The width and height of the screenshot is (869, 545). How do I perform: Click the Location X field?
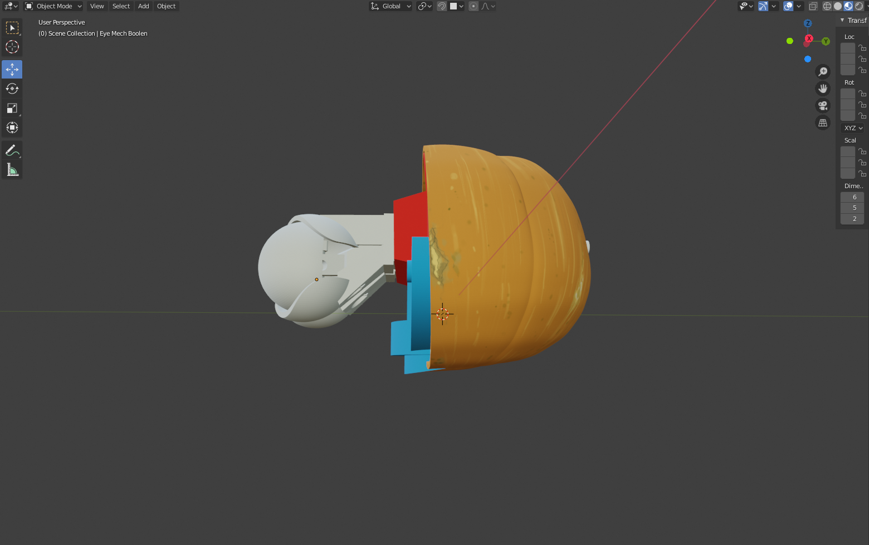[x=848, y=48]
